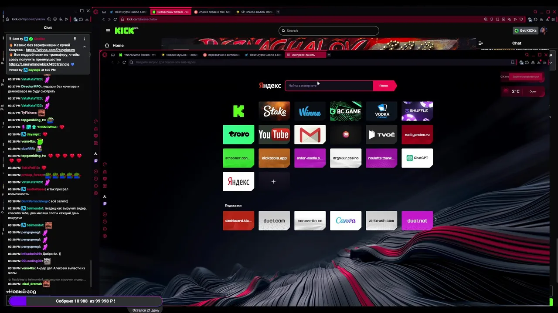Click the Kick logo in header

pyautogui.click(x=126, y=30)
